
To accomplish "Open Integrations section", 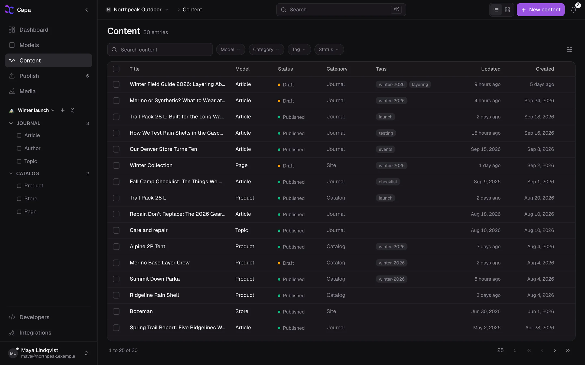I will tap(48, 333).
